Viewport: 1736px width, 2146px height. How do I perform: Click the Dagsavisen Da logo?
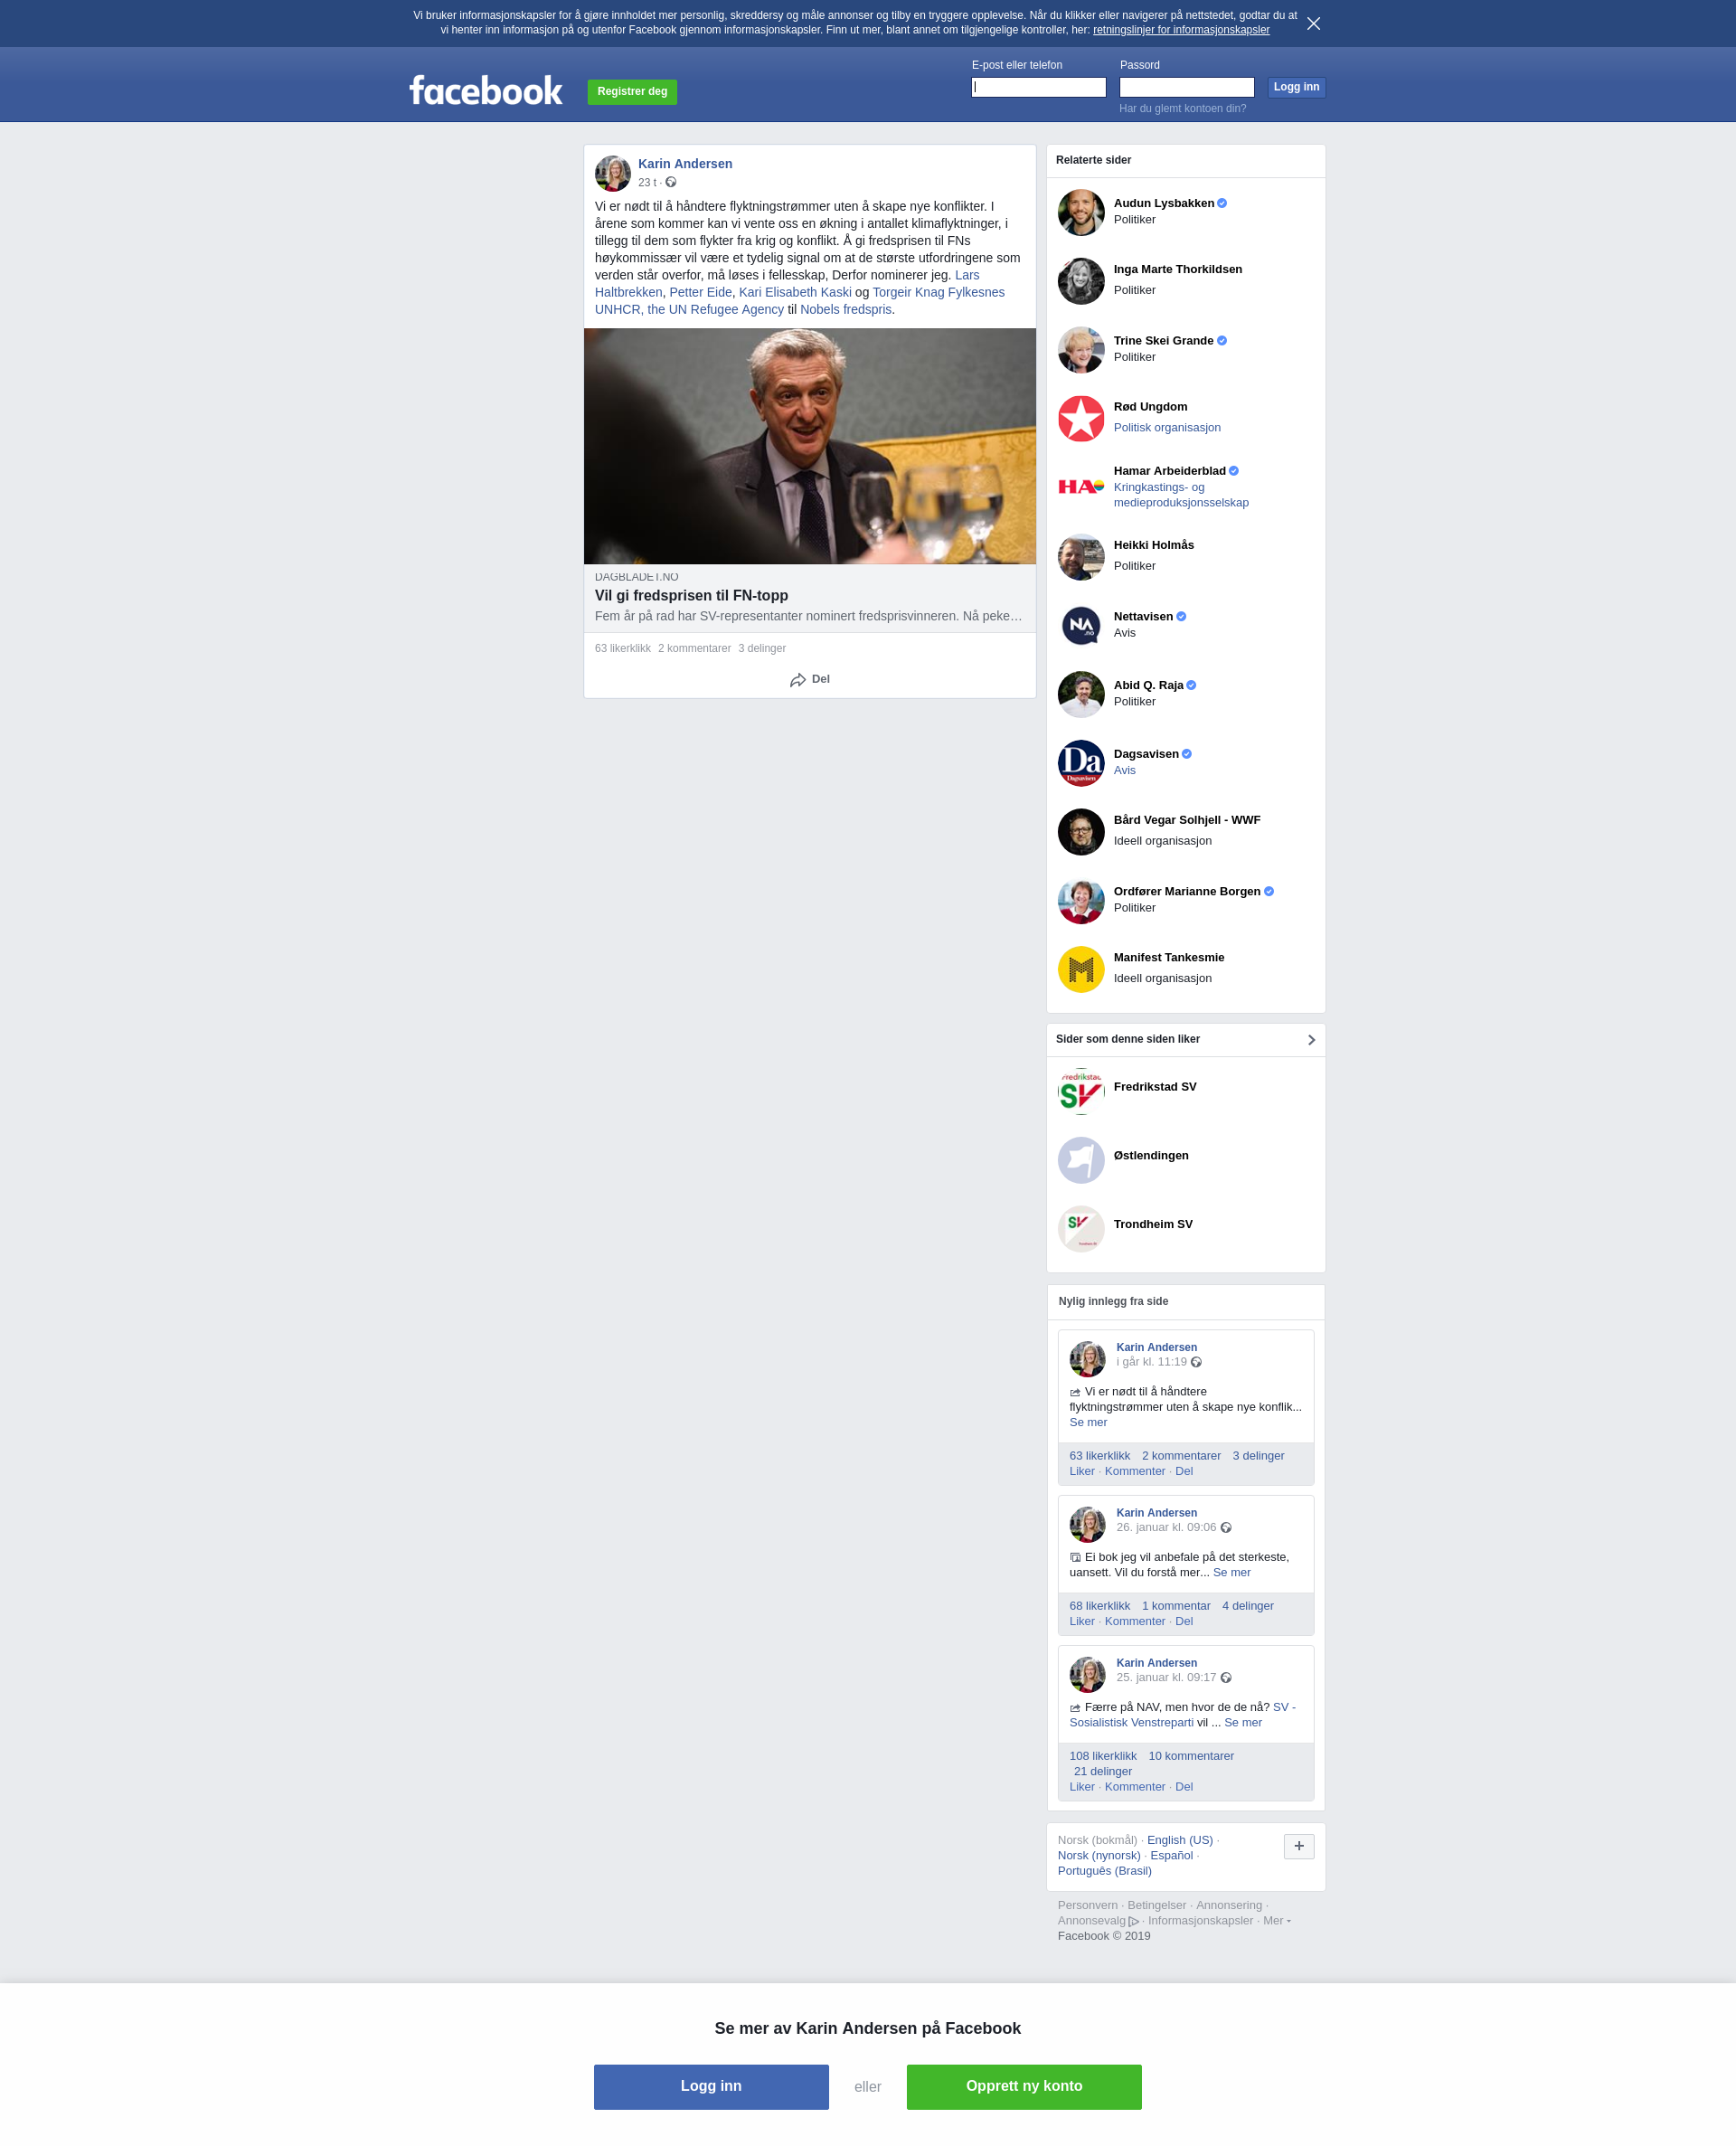pyautogui.click(x=1081, y=763)
